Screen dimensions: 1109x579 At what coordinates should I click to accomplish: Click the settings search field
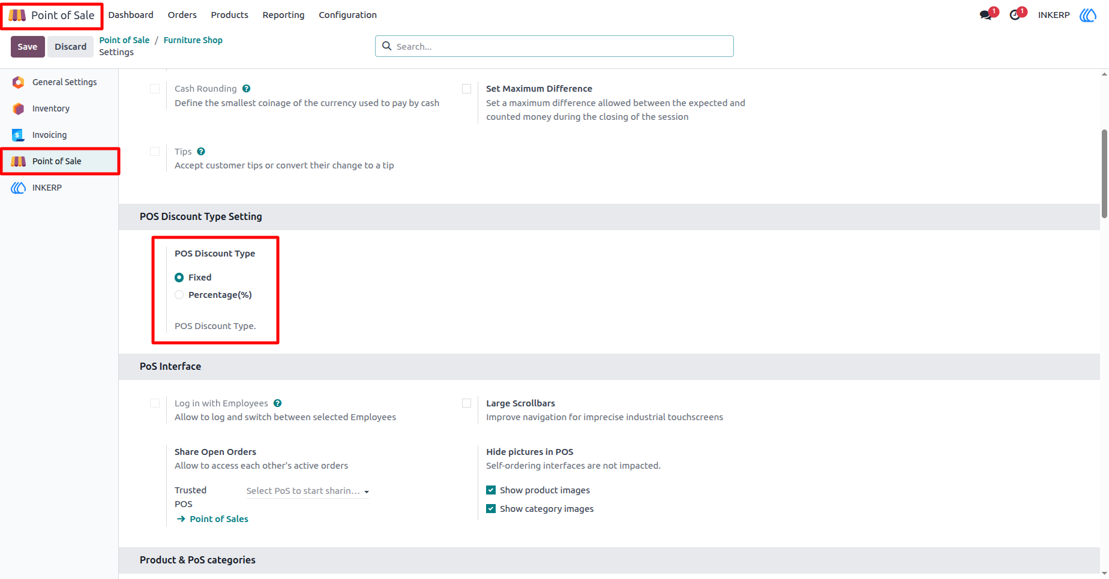point(554,46)
